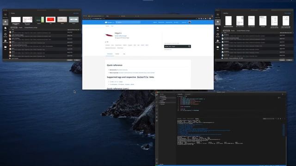Choose the Blank Document template in Word
296x166 pixels.
228,21
